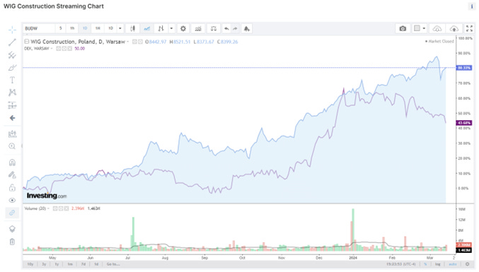Toggle the drawings sync link icon

coord(12,213)
